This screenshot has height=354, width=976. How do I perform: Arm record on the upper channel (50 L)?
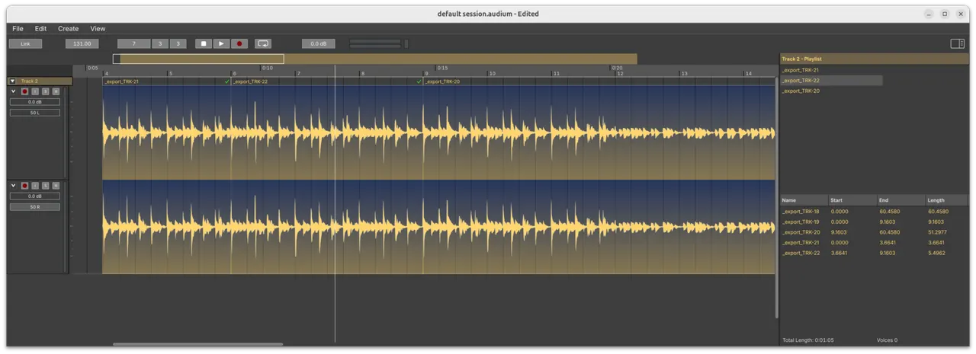click(24, 91)
